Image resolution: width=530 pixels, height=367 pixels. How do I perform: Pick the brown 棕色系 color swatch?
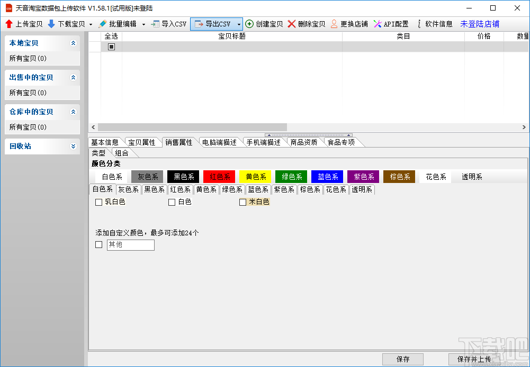click(400, 177)
